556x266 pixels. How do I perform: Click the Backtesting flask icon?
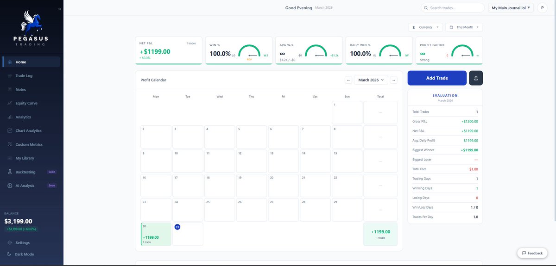point(10,172)
